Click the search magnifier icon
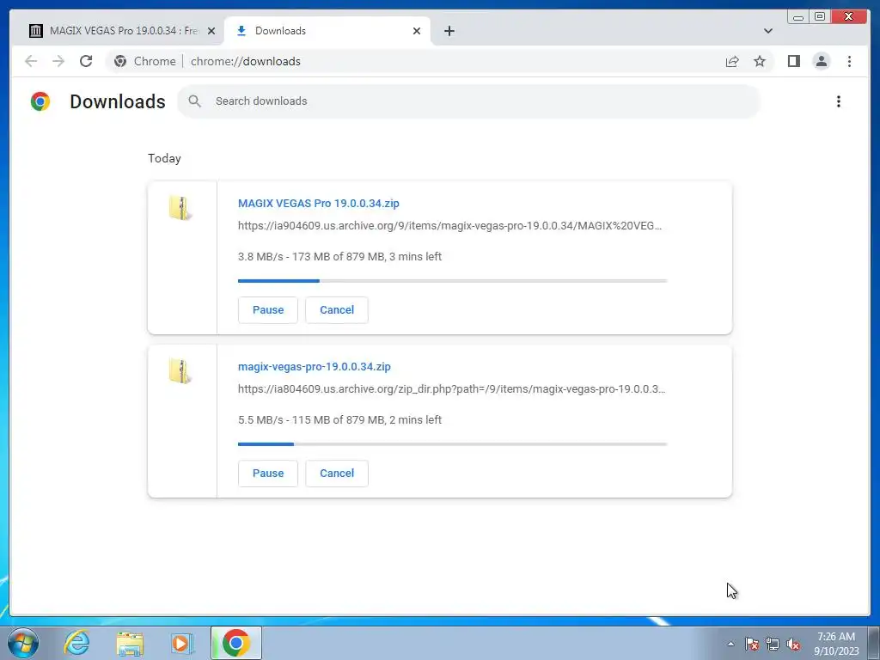 click(x=195, y=101)
